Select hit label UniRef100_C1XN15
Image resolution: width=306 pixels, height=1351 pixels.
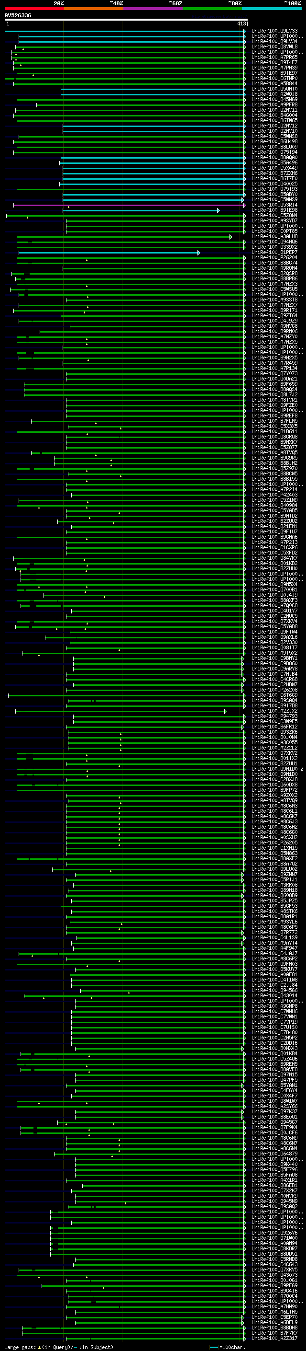tap(274, 848)
